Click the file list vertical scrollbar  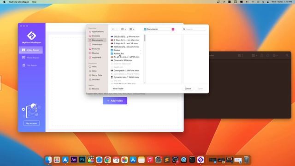click(145, 38)
